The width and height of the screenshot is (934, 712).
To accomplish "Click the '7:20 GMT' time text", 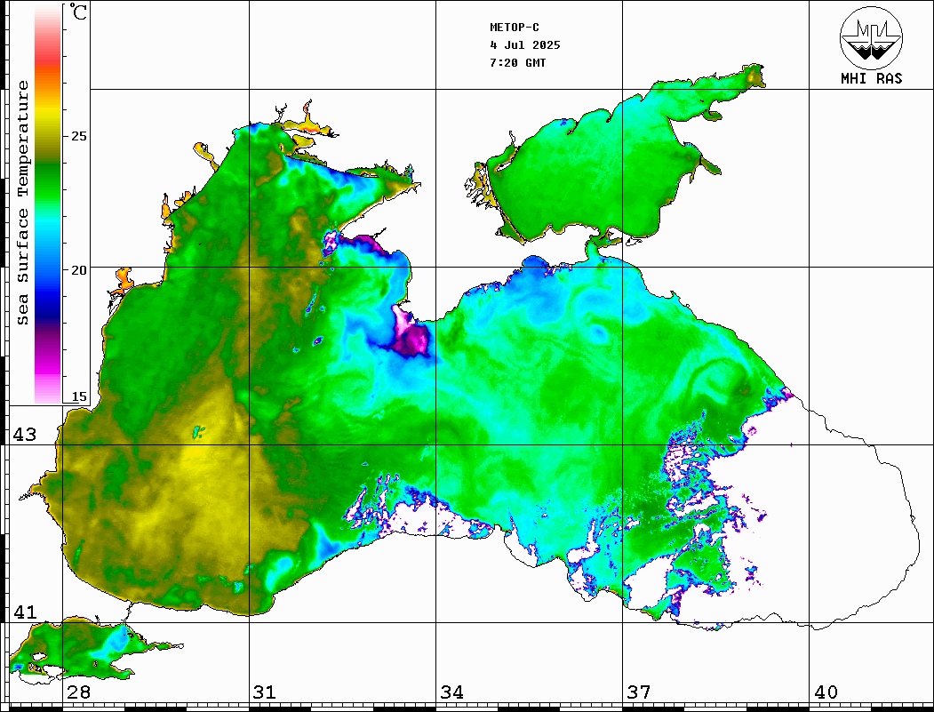I will [517, 62].
